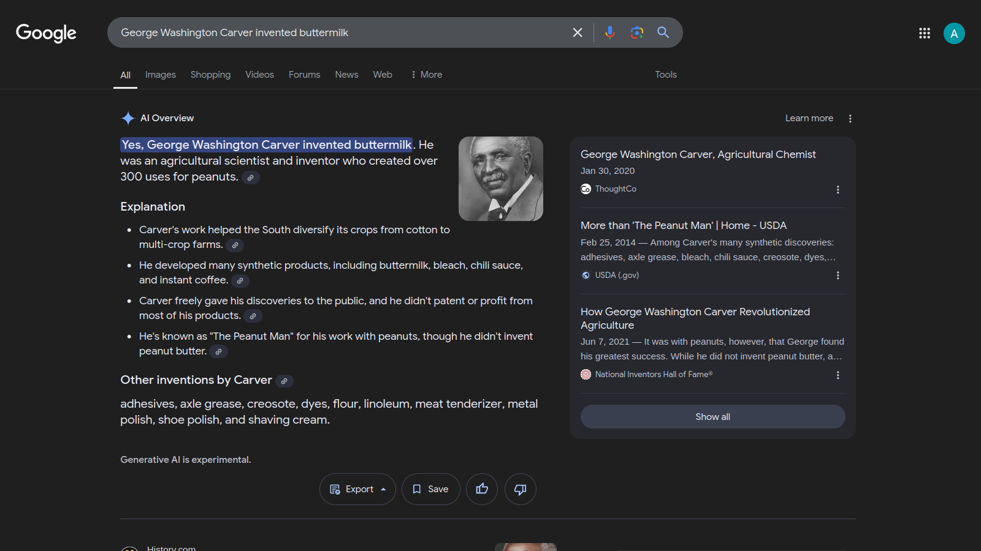Give thumbs down to AI Overview
This screenshot has width=981, height=551.
pyautogui.click(x=521, y=489)
